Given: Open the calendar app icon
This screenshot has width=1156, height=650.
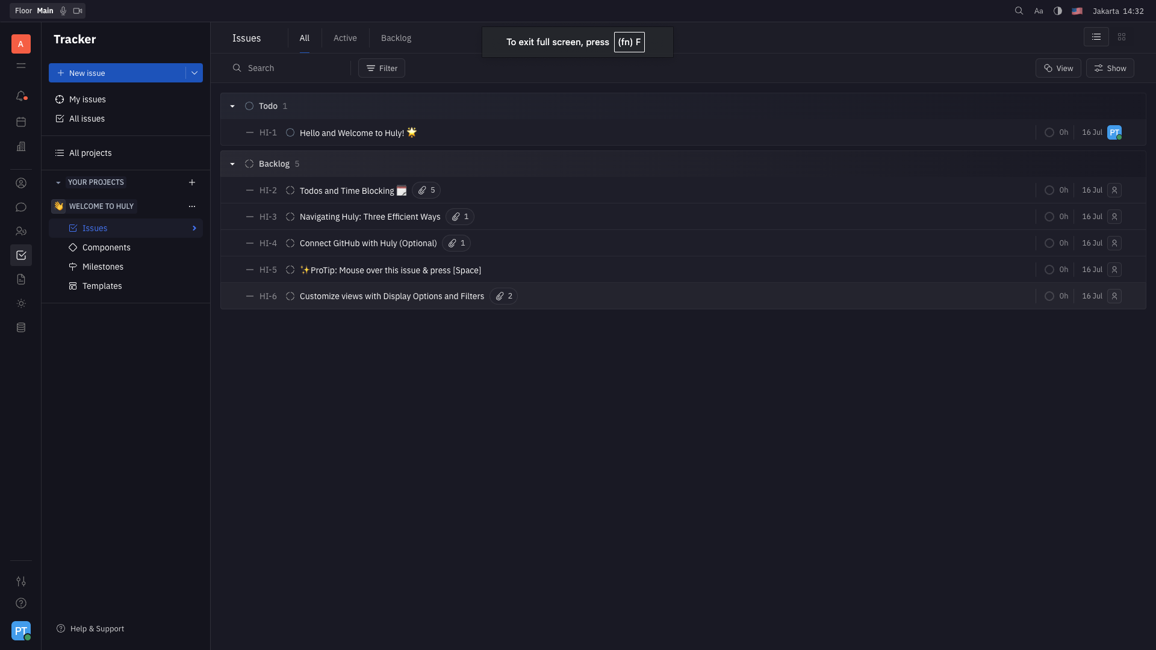Looking at the screenshot, I should coord(21,122).
